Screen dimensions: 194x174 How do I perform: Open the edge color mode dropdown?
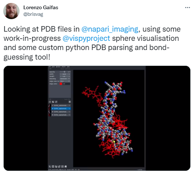point(65,81)
